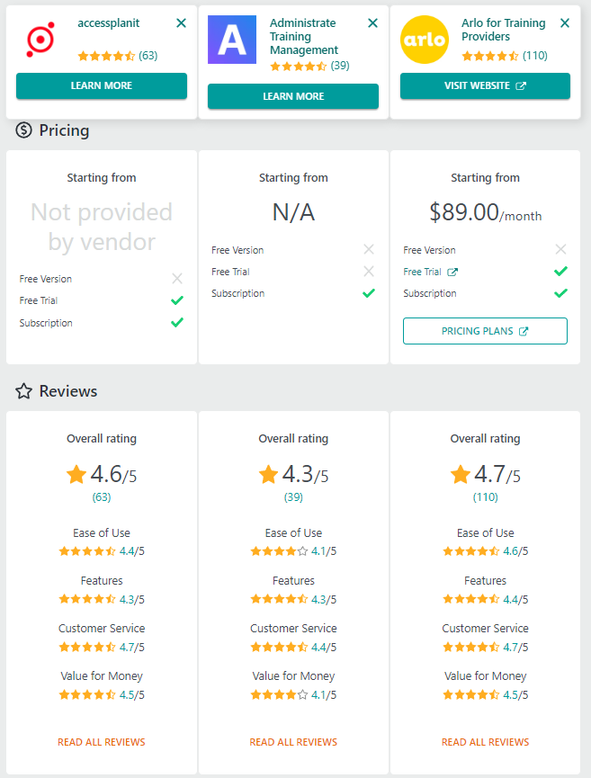
Task: Click the Reviews star icon
Action: pos(24,391)
